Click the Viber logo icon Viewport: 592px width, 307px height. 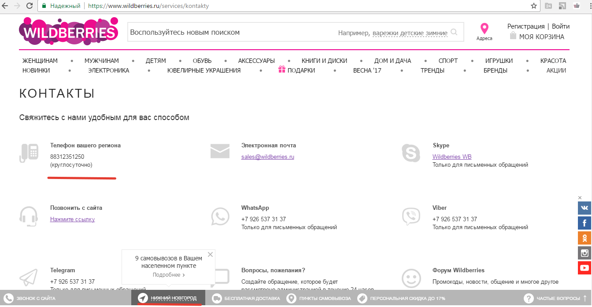coord(411,216)
